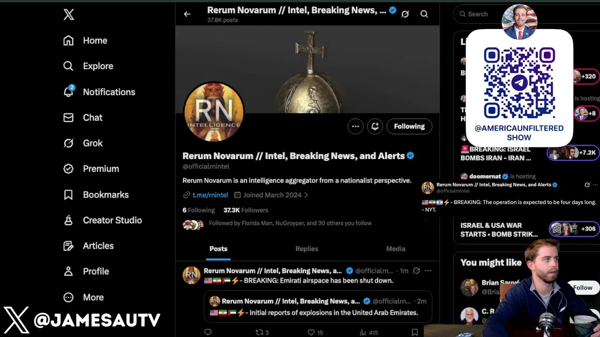Screen dimensions: 600x337
Task: Open Home from the sidebar
Action: [x=85, y=41]
